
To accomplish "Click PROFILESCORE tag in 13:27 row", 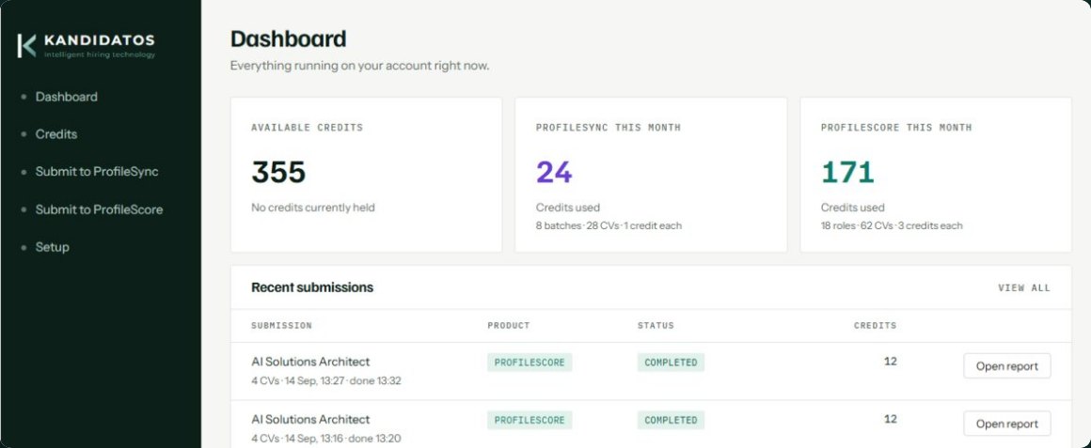I will click(530, 363).
